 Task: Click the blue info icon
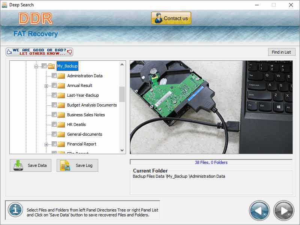pyautogui.click(x=15, y=210)
